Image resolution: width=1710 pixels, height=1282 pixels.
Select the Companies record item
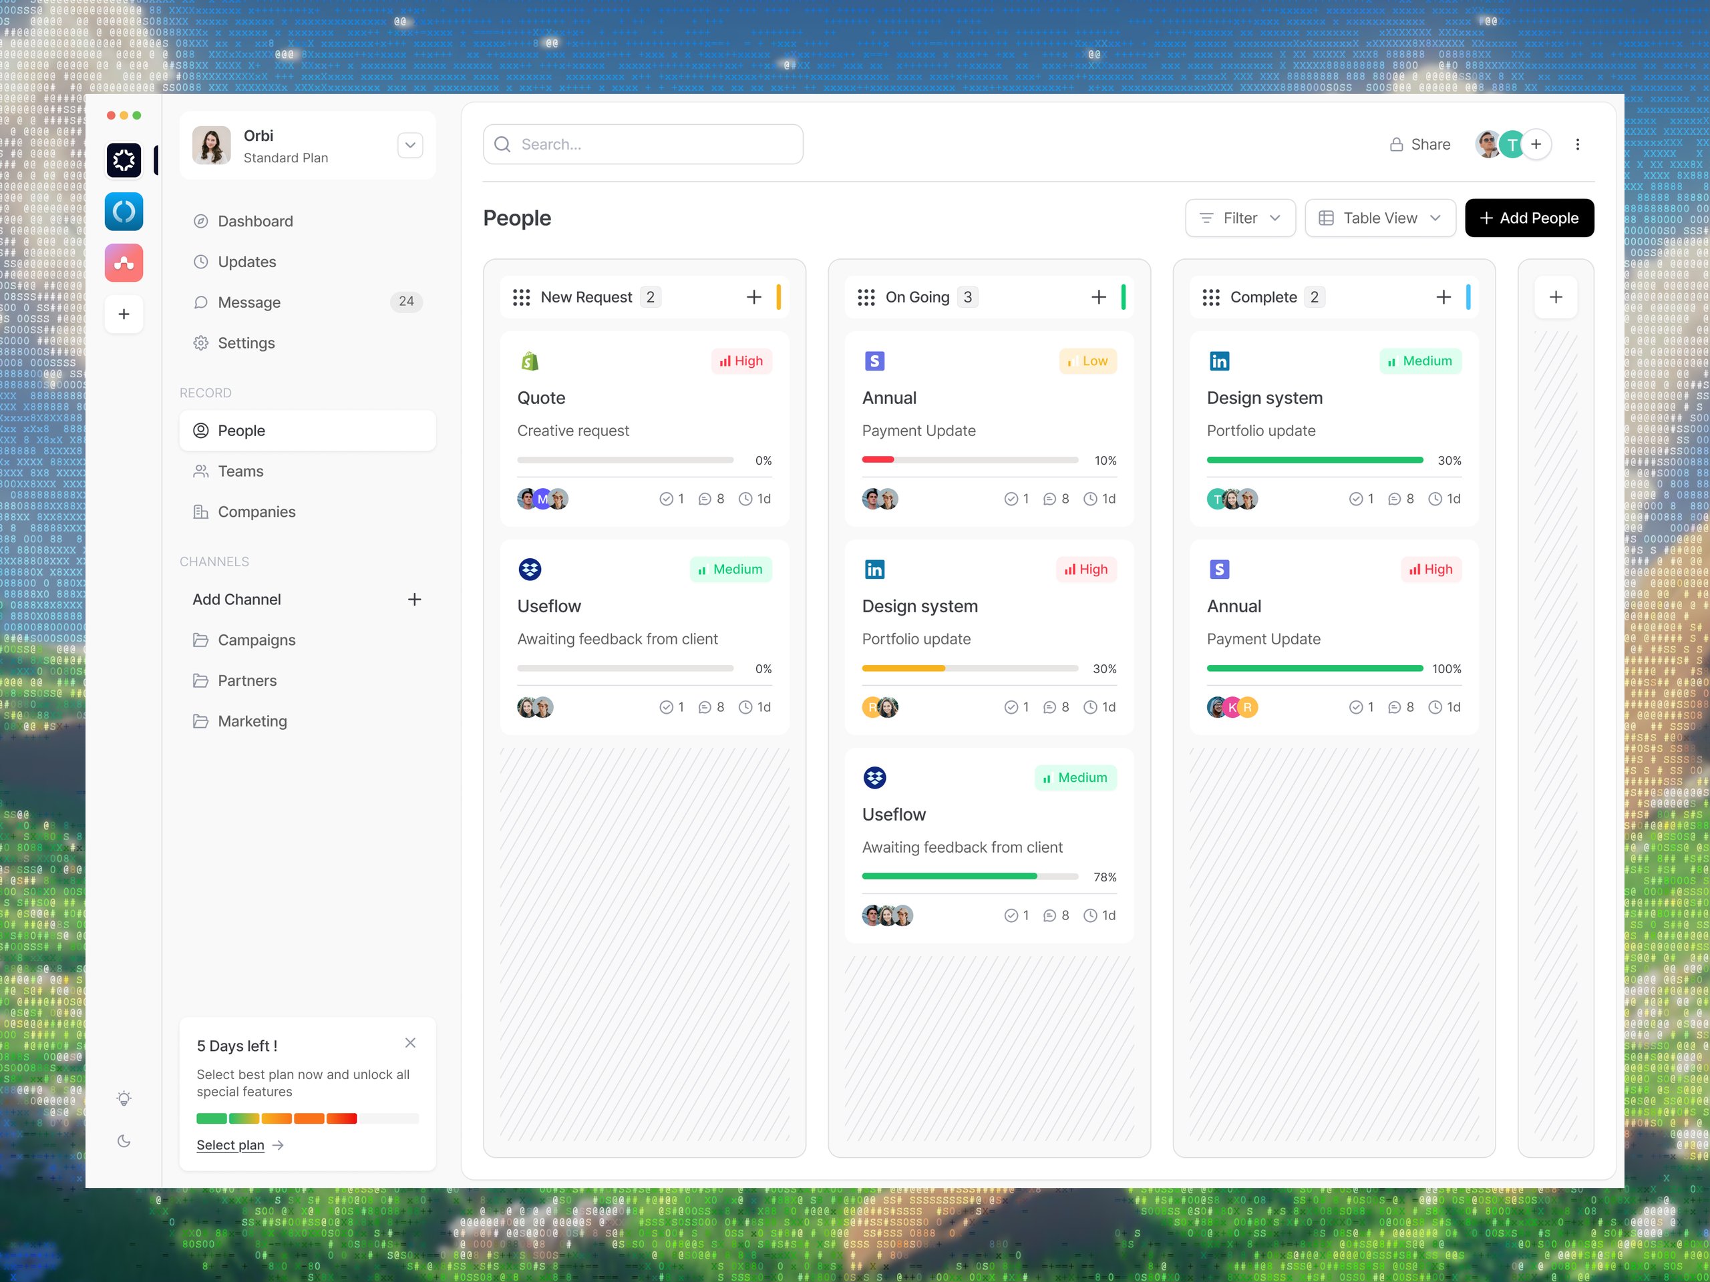pos(308,511)
